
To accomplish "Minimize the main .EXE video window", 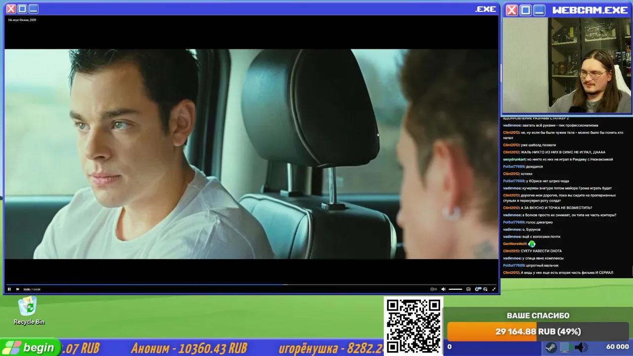I will click(x=33, y=9).
